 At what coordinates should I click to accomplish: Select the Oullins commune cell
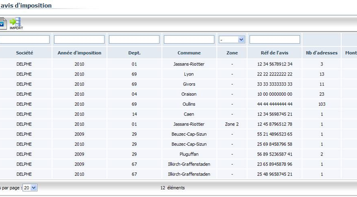(x=189, y=104)
